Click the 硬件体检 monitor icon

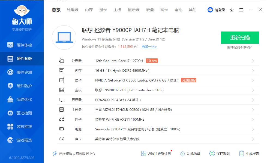coord(10,45)
